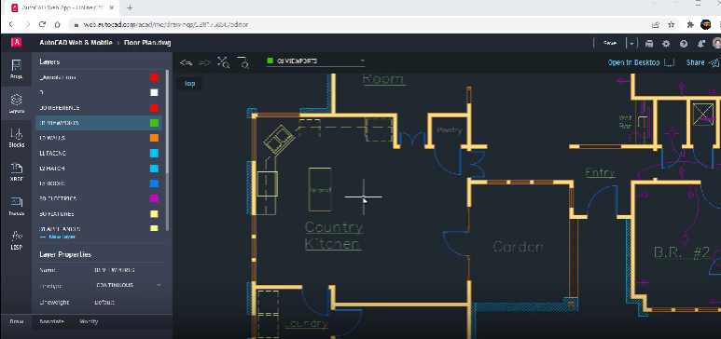The image size is (721, 339).
Task: Open the Help question mark icon
Action: (x=684, y=44)
